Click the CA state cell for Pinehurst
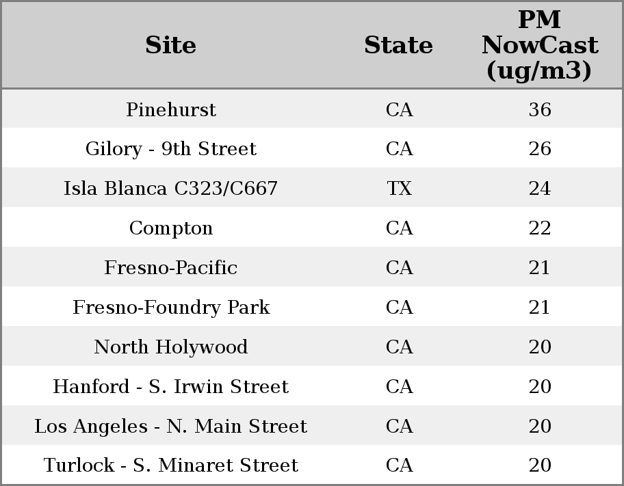Image resolution: width=624 pixels, height=486 pixels. coord(399,109)
